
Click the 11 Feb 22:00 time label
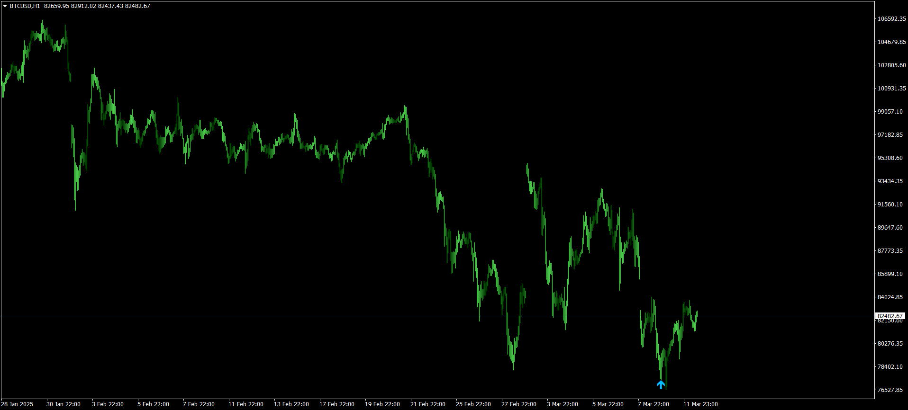(x=246, y=404)
